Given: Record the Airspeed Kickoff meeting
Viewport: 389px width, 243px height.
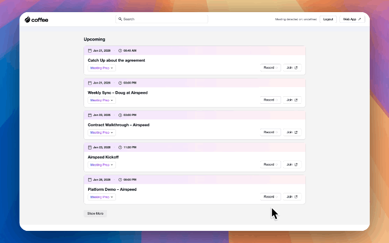Looking at the screenshot, I should coord(270,165).
